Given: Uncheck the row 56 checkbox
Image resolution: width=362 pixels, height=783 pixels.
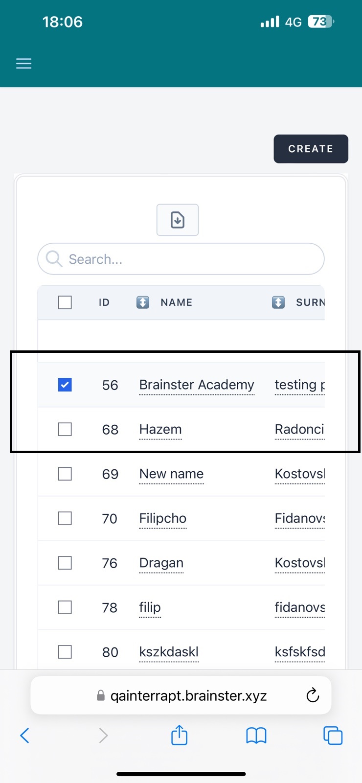Looking at the screenshot, I should [65, 385].
